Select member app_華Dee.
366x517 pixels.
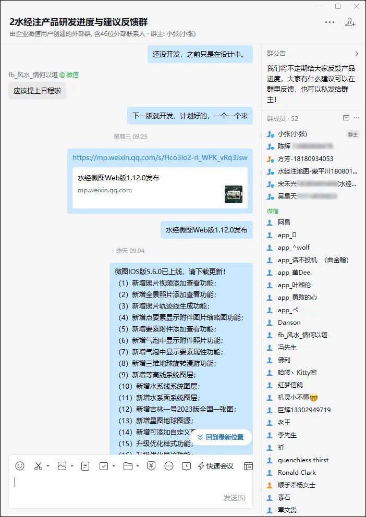click(x=313, y=273)
